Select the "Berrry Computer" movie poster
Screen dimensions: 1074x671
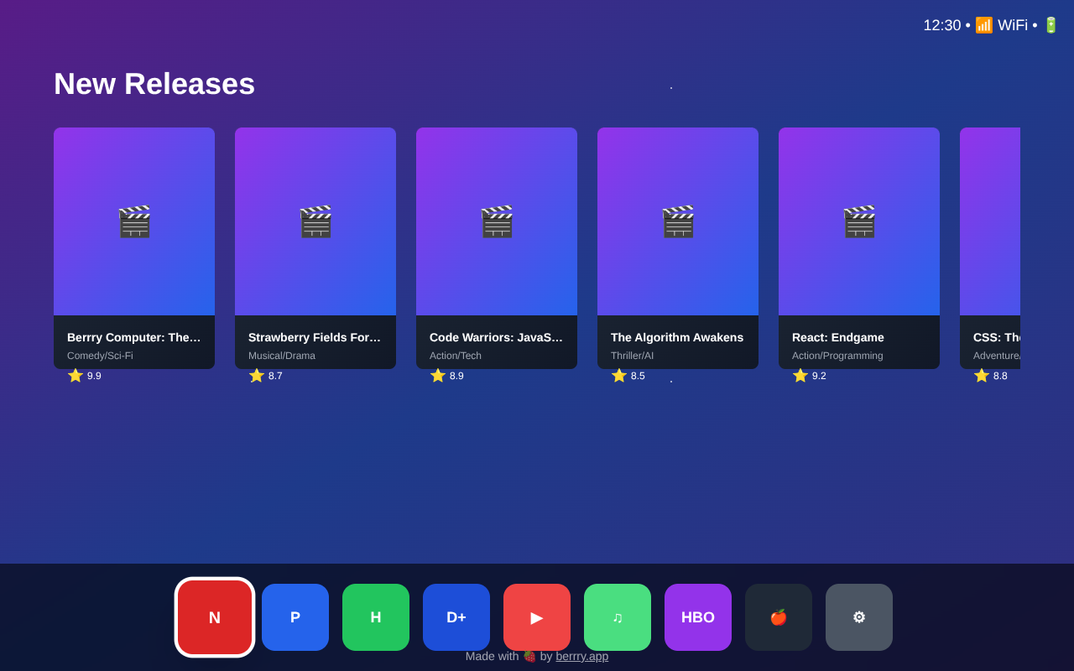pos(134,247)
